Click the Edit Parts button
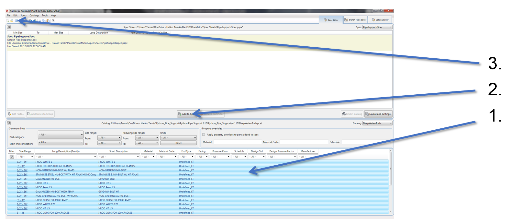Image resolution: width=511 pixels, height=224 pixels. (16, 114)
